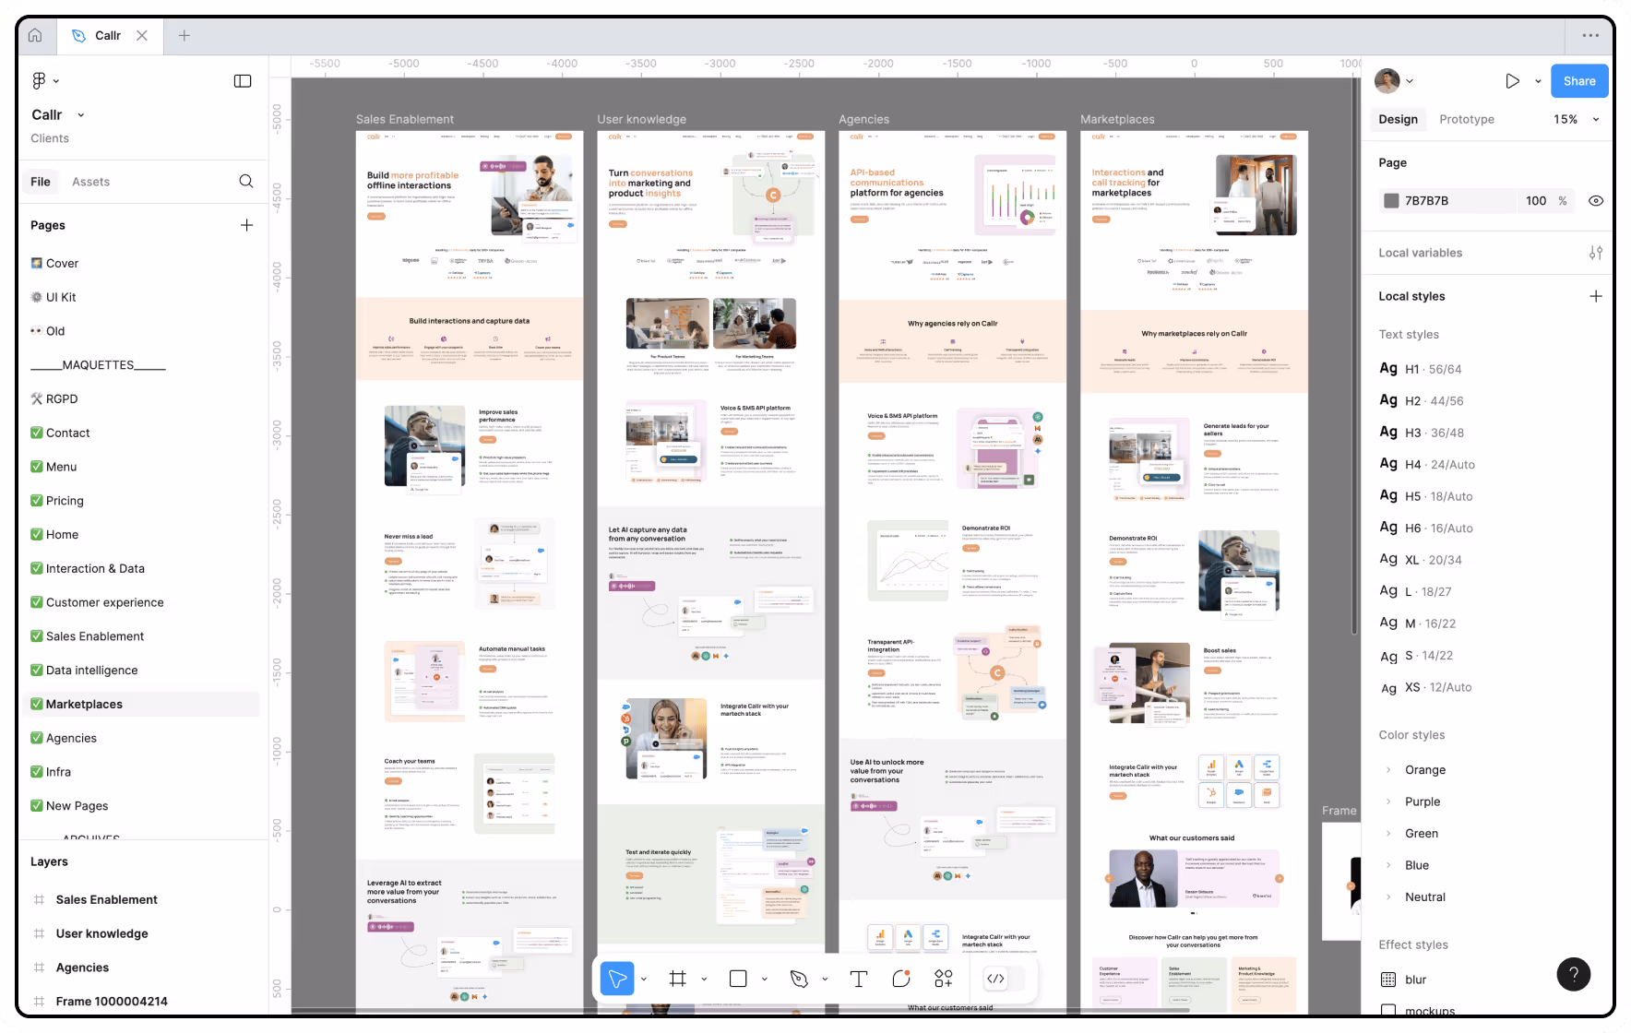Click the background hex value 7B7B7B field
Image resolution: width=1631 pixels, height=1033 pixels.
[x=1448, y=201]
